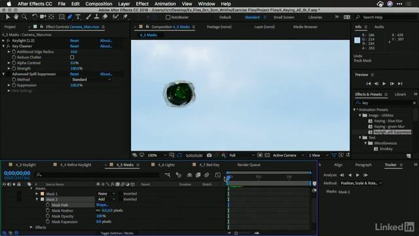Screen dimensions: 419x236
Task: Switch to the 4_6 Lights timeline tab
Action: [166, 165]
